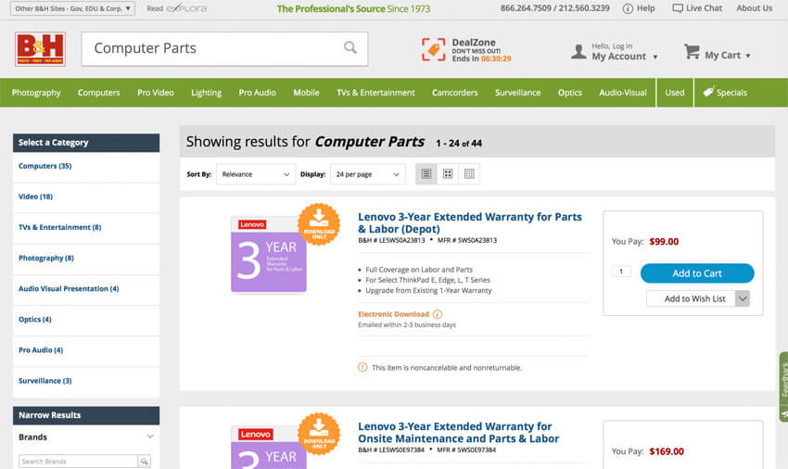The width and height of the screenshot is (788, 469).
Task: Open the About Us link
Action: pyautogui.click(x=755, y=8)
